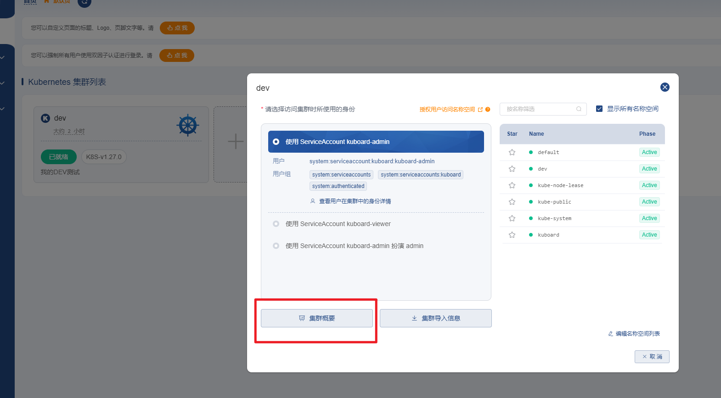The height and width of the screenshot is (398, 721).
Task: Select the dev namespace name
Action: point(542,169)
